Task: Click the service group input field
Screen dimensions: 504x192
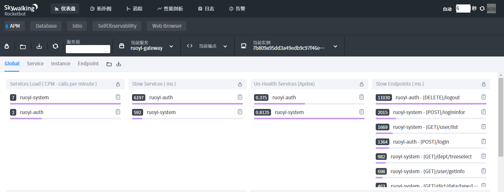Action: [x=88, y=49]
